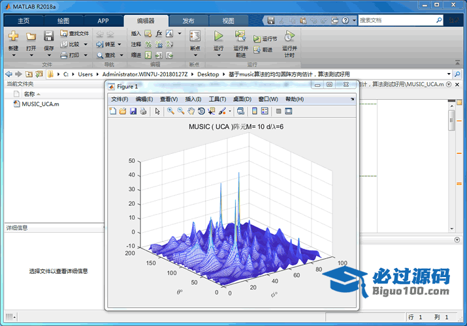The height and width of the screenshot is (326, 467).
Task: Click the green Run (运行) icon
Action: [219, 36]
